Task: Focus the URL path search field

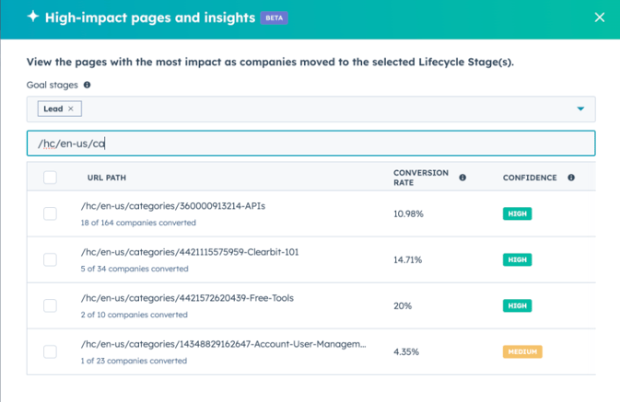Action: (x=310, y=144)
